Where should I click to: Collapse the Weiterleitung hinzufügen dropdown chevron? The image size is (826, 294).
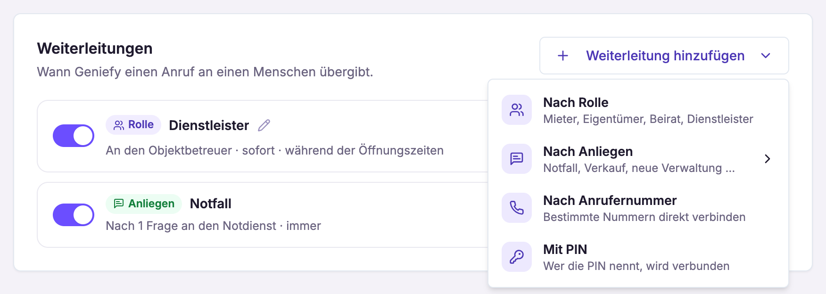[766, 56]
